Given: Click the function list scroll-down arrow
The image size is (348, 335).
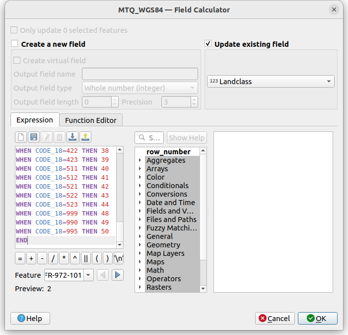Looking at the screenshot, I should 203,289.
